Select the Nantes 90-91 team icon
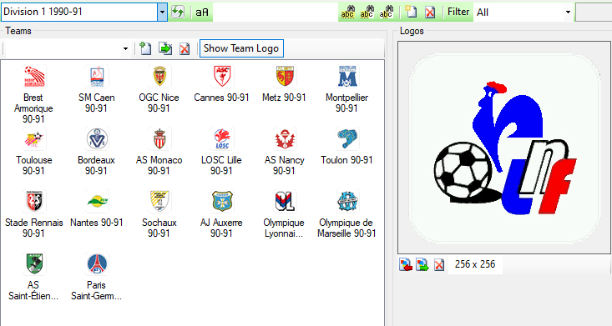 tap(97, 201)
